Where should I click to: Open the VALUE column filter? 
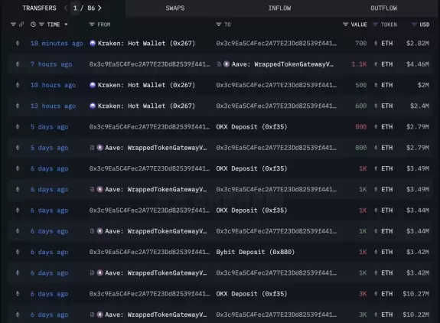[345, 24]
